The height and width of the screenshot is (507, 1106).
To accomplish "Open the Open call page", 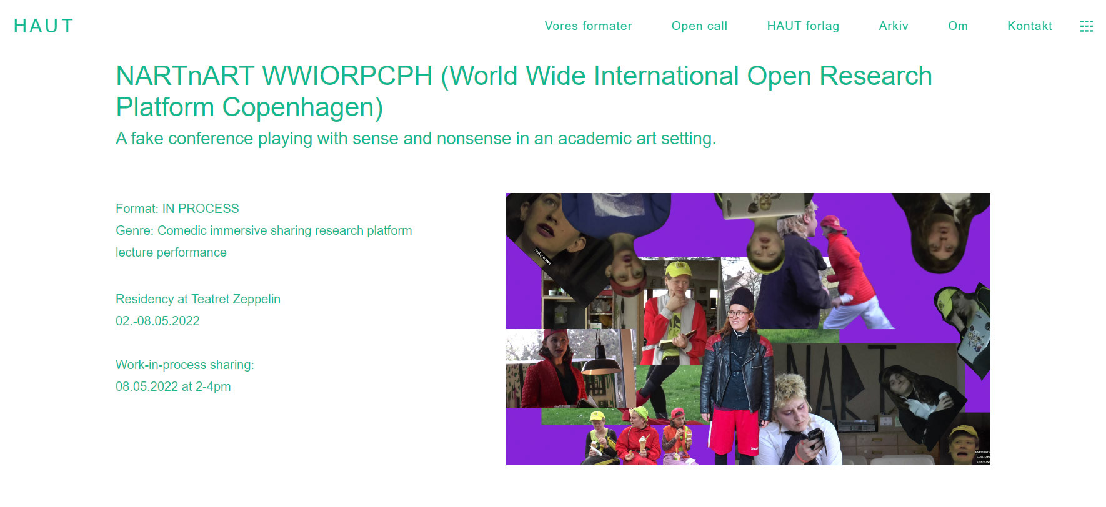I will pos(699,26).
